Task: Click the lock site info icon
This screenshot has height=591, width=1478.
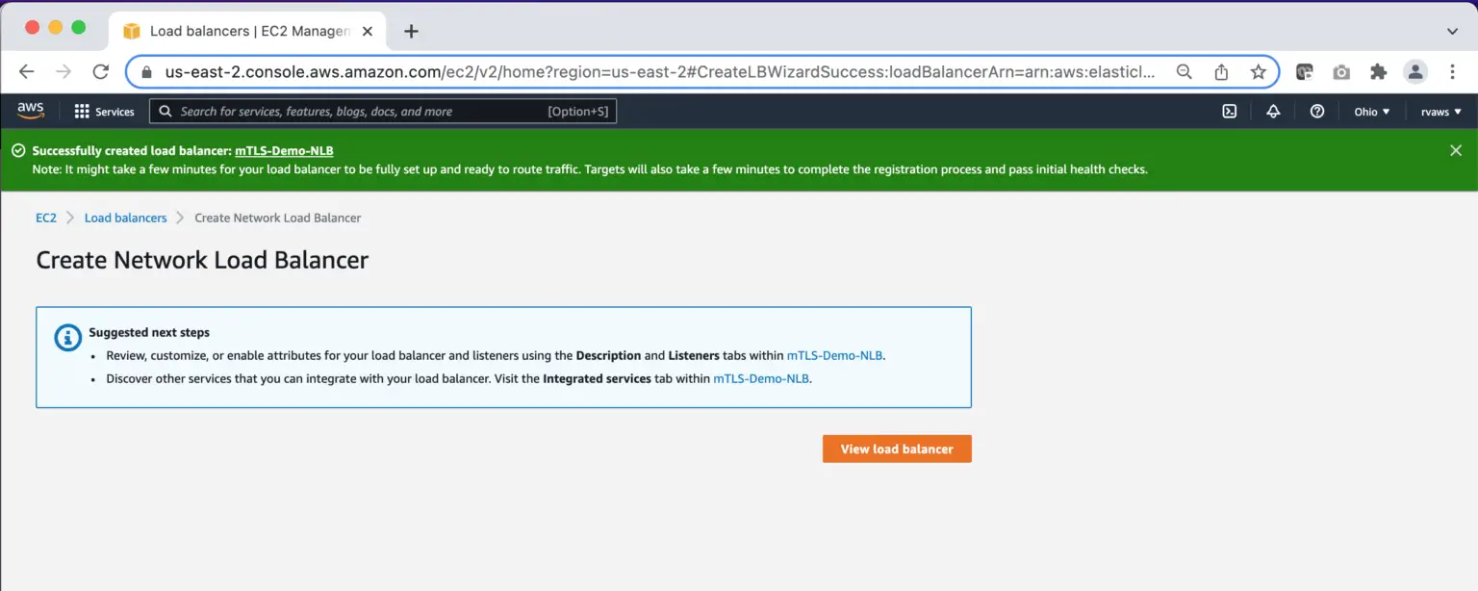Action: pos(146,71)
